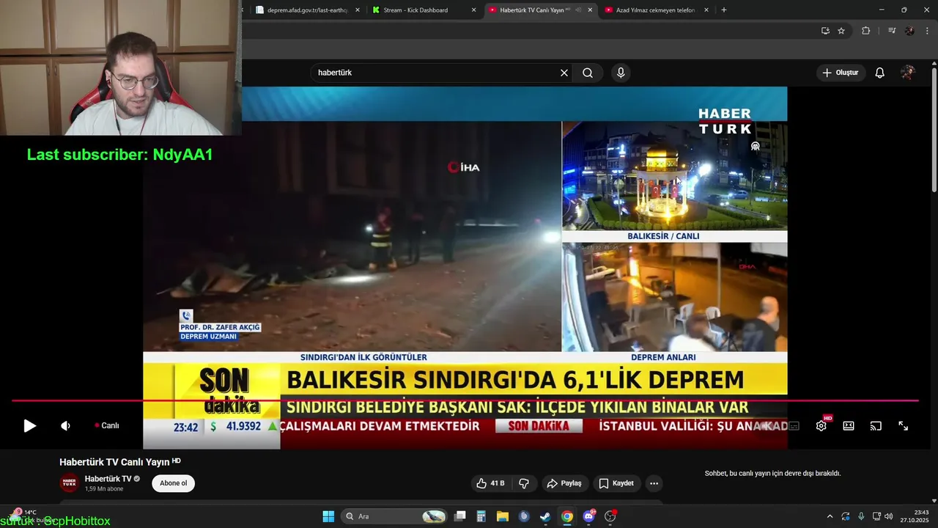This screenshot has height=528, width=938.
Task: Mute the video with speaker icon
Action: (x=65, y=425)
